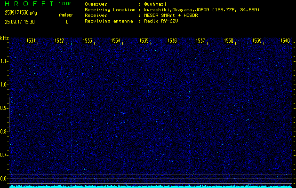Click the 1.0 kHz axis label

[5, 85]
